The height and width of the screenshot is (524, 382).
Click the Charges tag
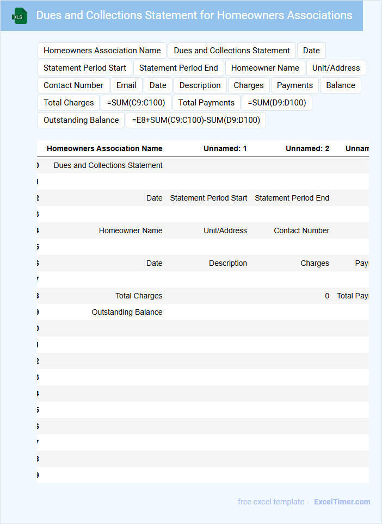[x=249, y=85]
